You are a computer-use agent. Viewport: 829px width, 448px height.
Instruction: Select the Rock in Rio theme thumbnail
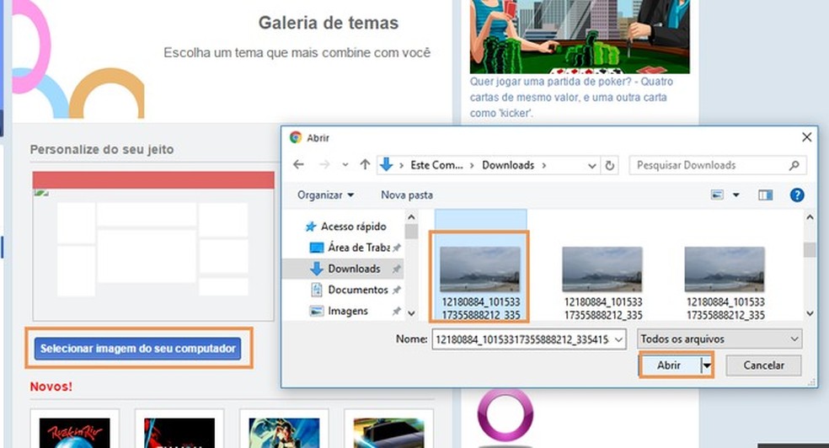coord(74,433)
